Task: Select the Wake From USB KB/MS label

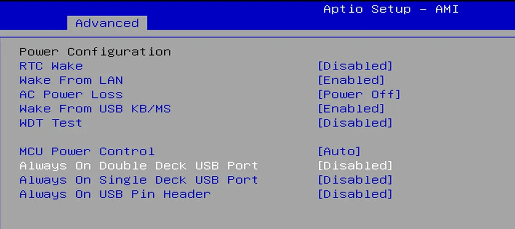Action: point(95,109)
